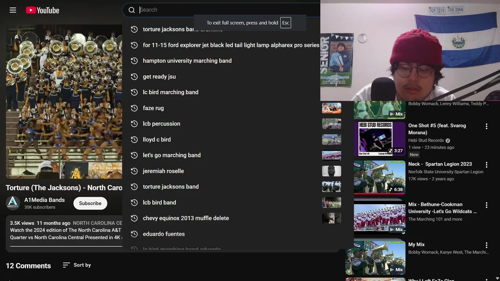Viewport: 500px width, 281px height.
Task: Open thumbnail preview next to 'faze rug'
Action: coord(332,108)
